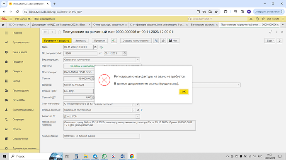Open Word from the taskbar
This screenshot has width=286, height=160.
pyautogui.click(x=123, y=156)
